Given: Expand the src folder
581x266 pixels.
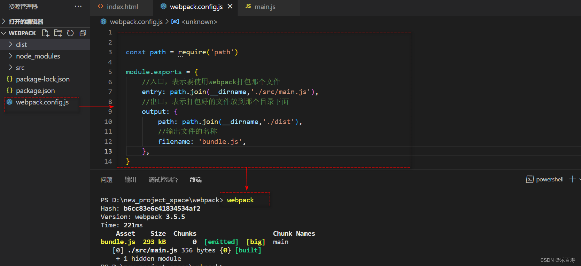Looking at the screenshot, I should click(10, 68).
